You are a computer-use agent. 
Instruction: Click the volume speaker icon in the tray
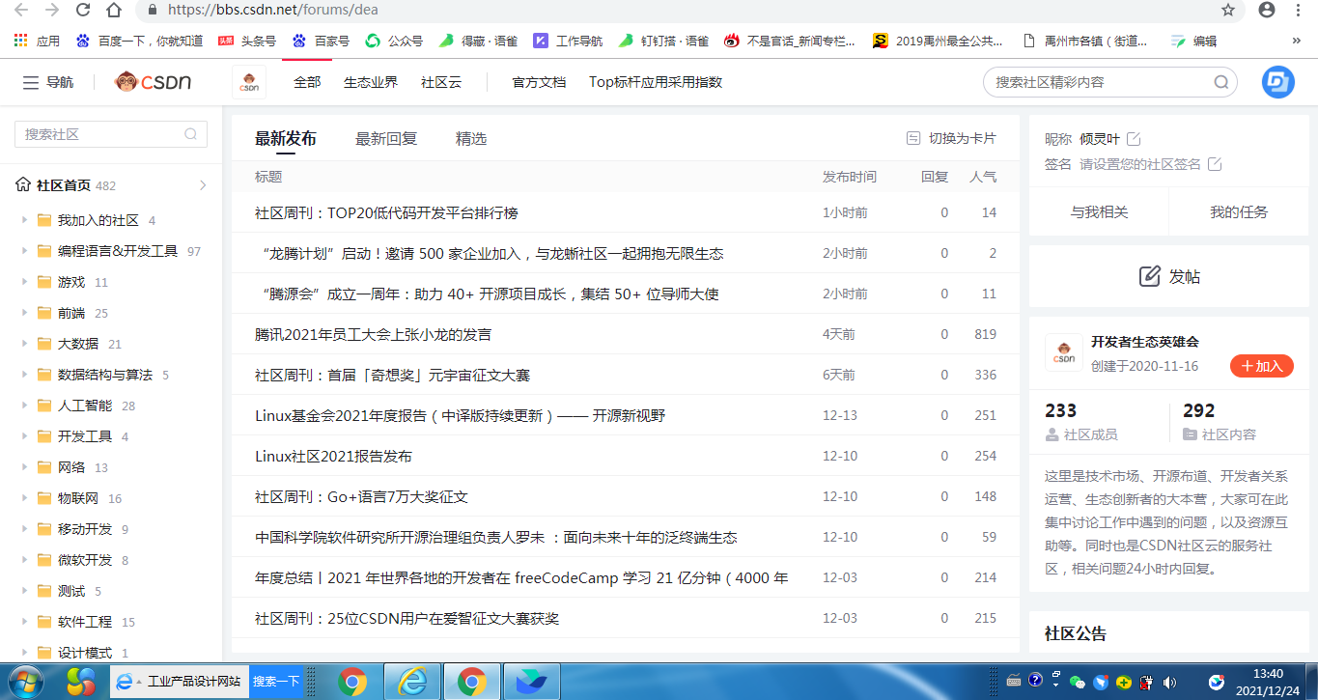[x=1169, y=682]
